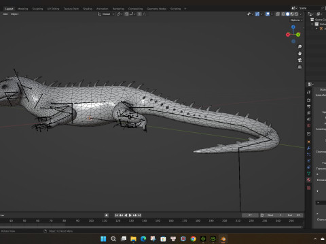The height and width of the screenshot is (244, 326).
Task: Open green Object Data properties tab
Action: [309, 174]
